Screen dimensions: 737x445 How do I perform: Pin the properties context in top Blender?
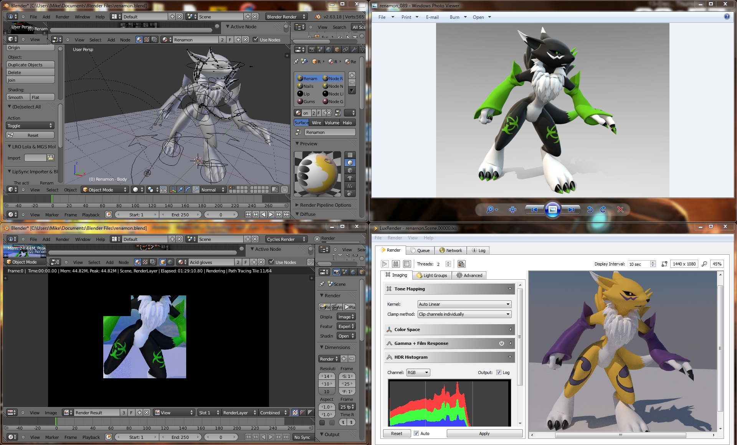[x=296, y=61]
